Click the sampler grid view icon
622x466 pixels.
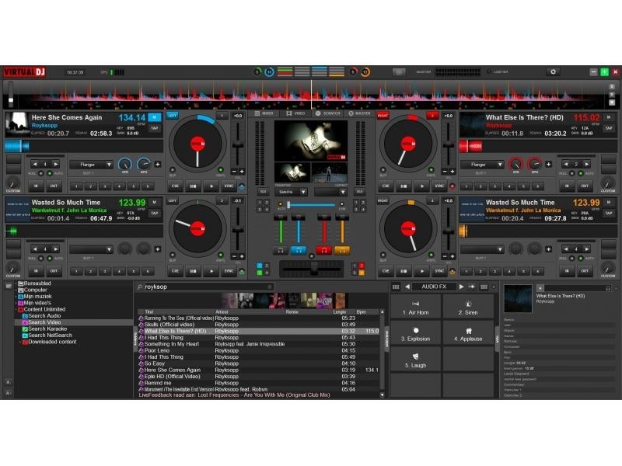(396, 287)
